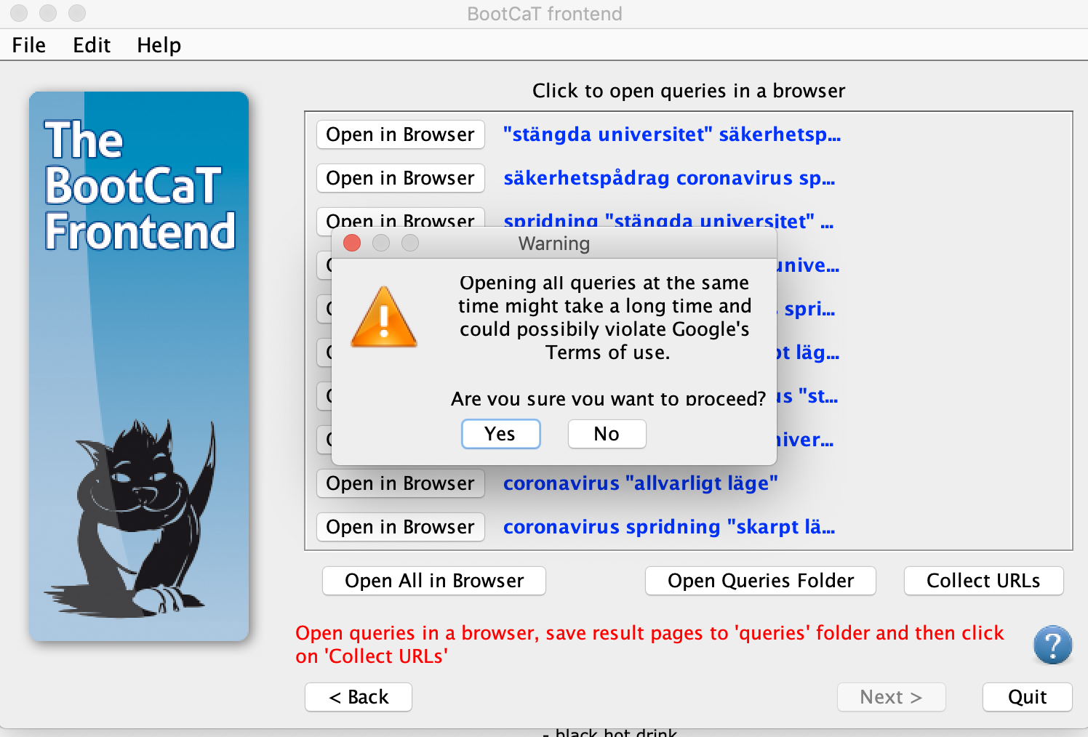Close the Warning dialog with red button
1088x737 pixels.
click(352, 243)
